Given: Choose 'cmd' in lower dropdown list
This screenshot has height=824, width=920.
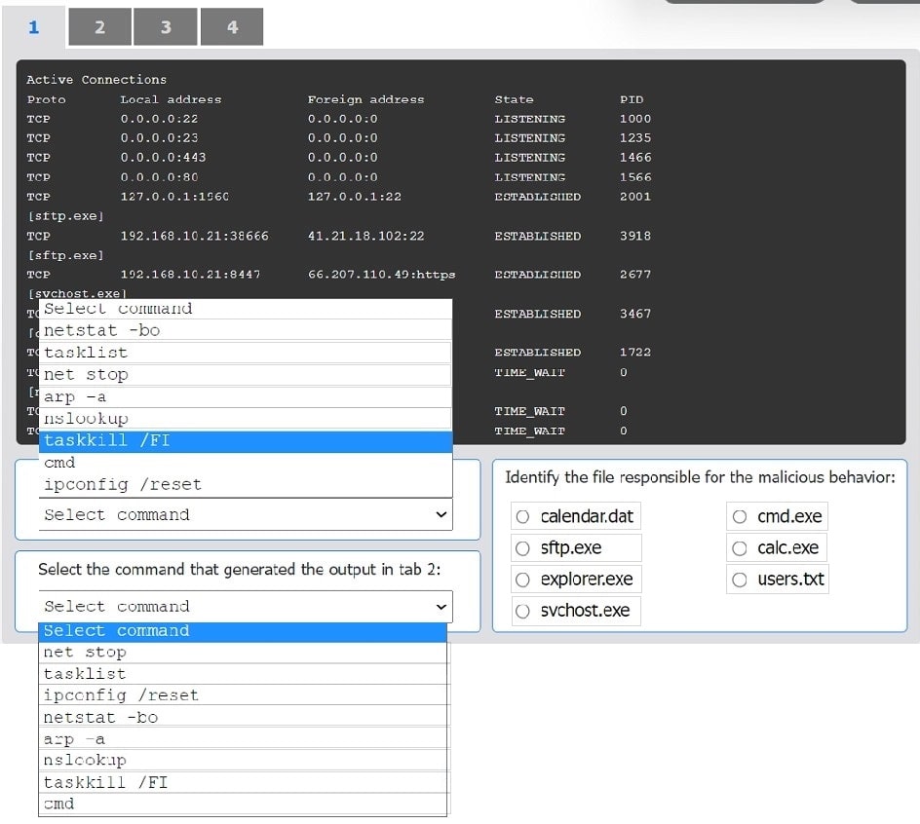Looking at the screenshot, I should click(x=243, y=805).
